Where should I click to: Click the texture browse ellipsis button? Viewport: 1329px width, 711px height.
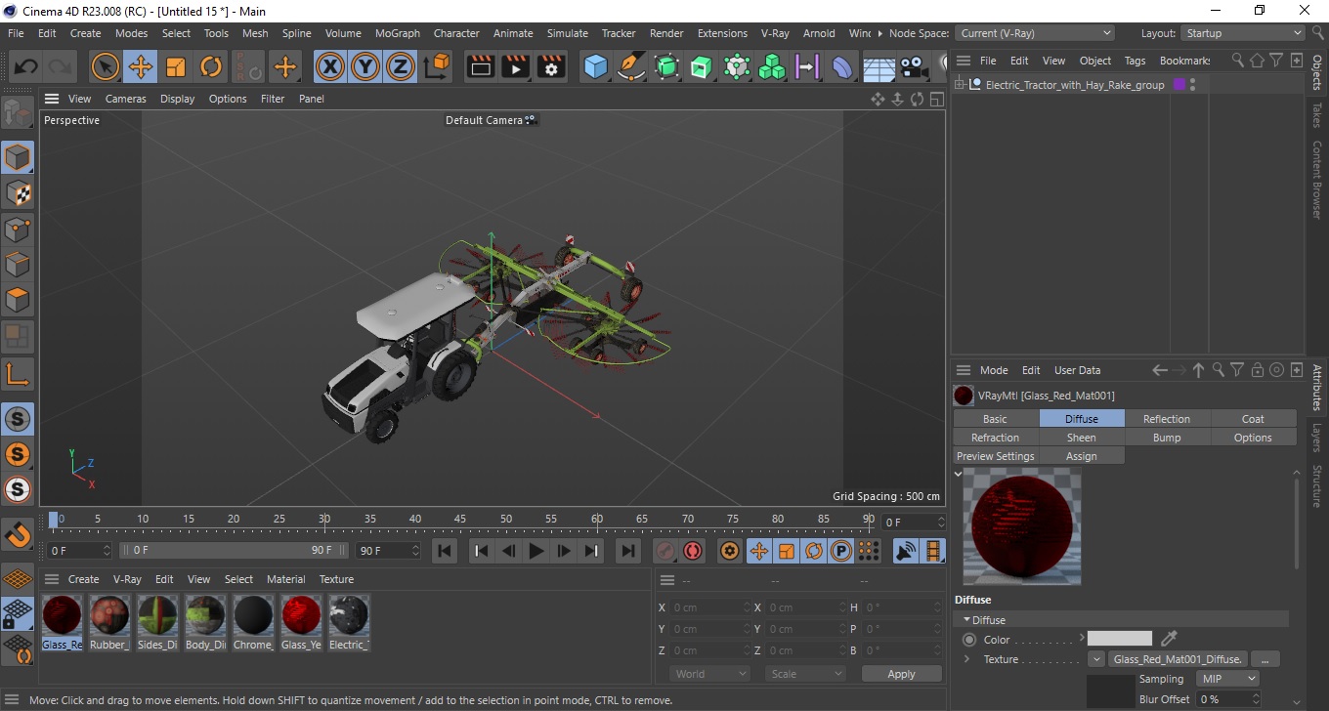pos(1265,659)
